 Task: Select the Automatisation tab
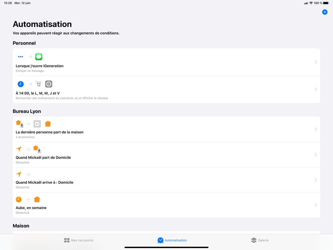click(172, 240)
